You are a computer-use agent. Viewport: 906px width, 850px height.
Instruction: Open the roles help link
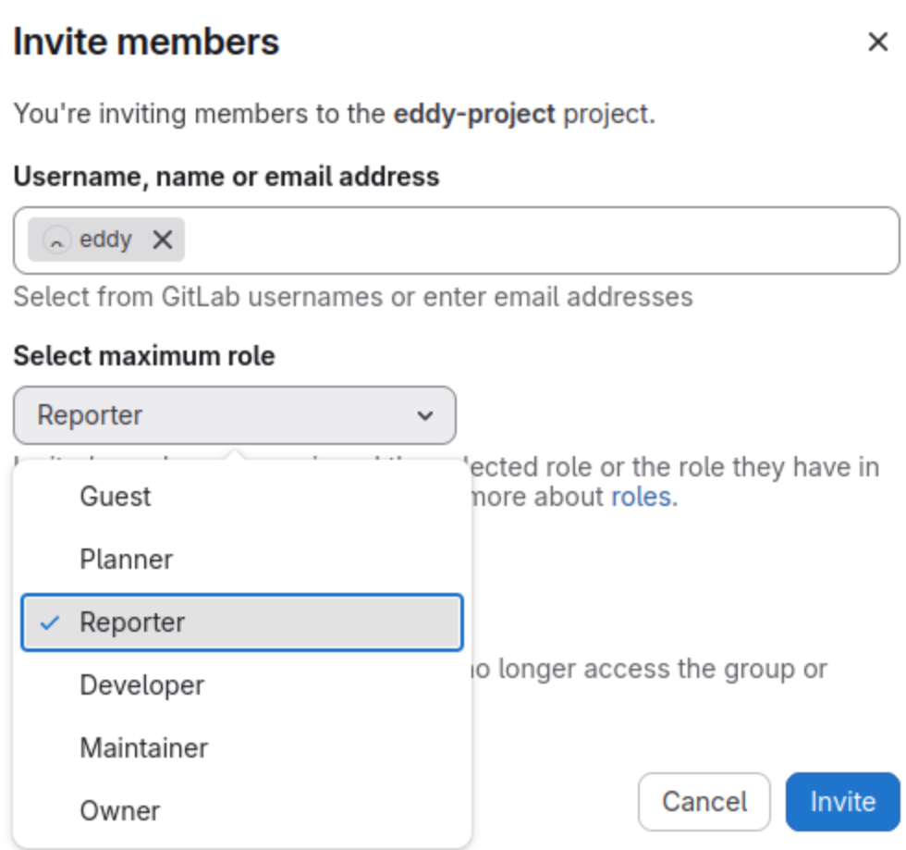[642, 497]
